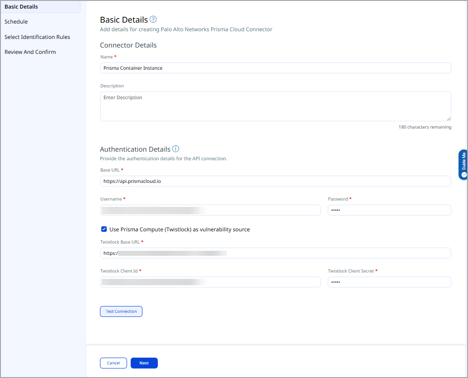This screenshot has width=468, height=378.
Task: Click into the connector Name field
Action: tap(275, 68)
